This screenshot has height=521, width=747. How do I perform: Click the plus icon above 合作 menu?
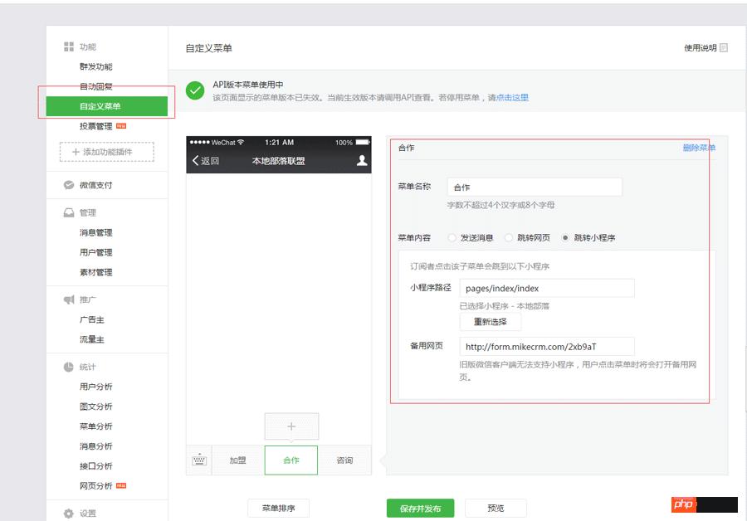(x=291, y=426)
